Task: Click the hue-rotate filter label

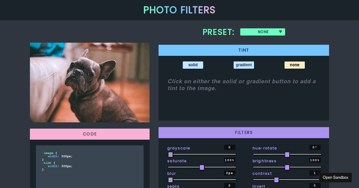Action: (265, 148)
